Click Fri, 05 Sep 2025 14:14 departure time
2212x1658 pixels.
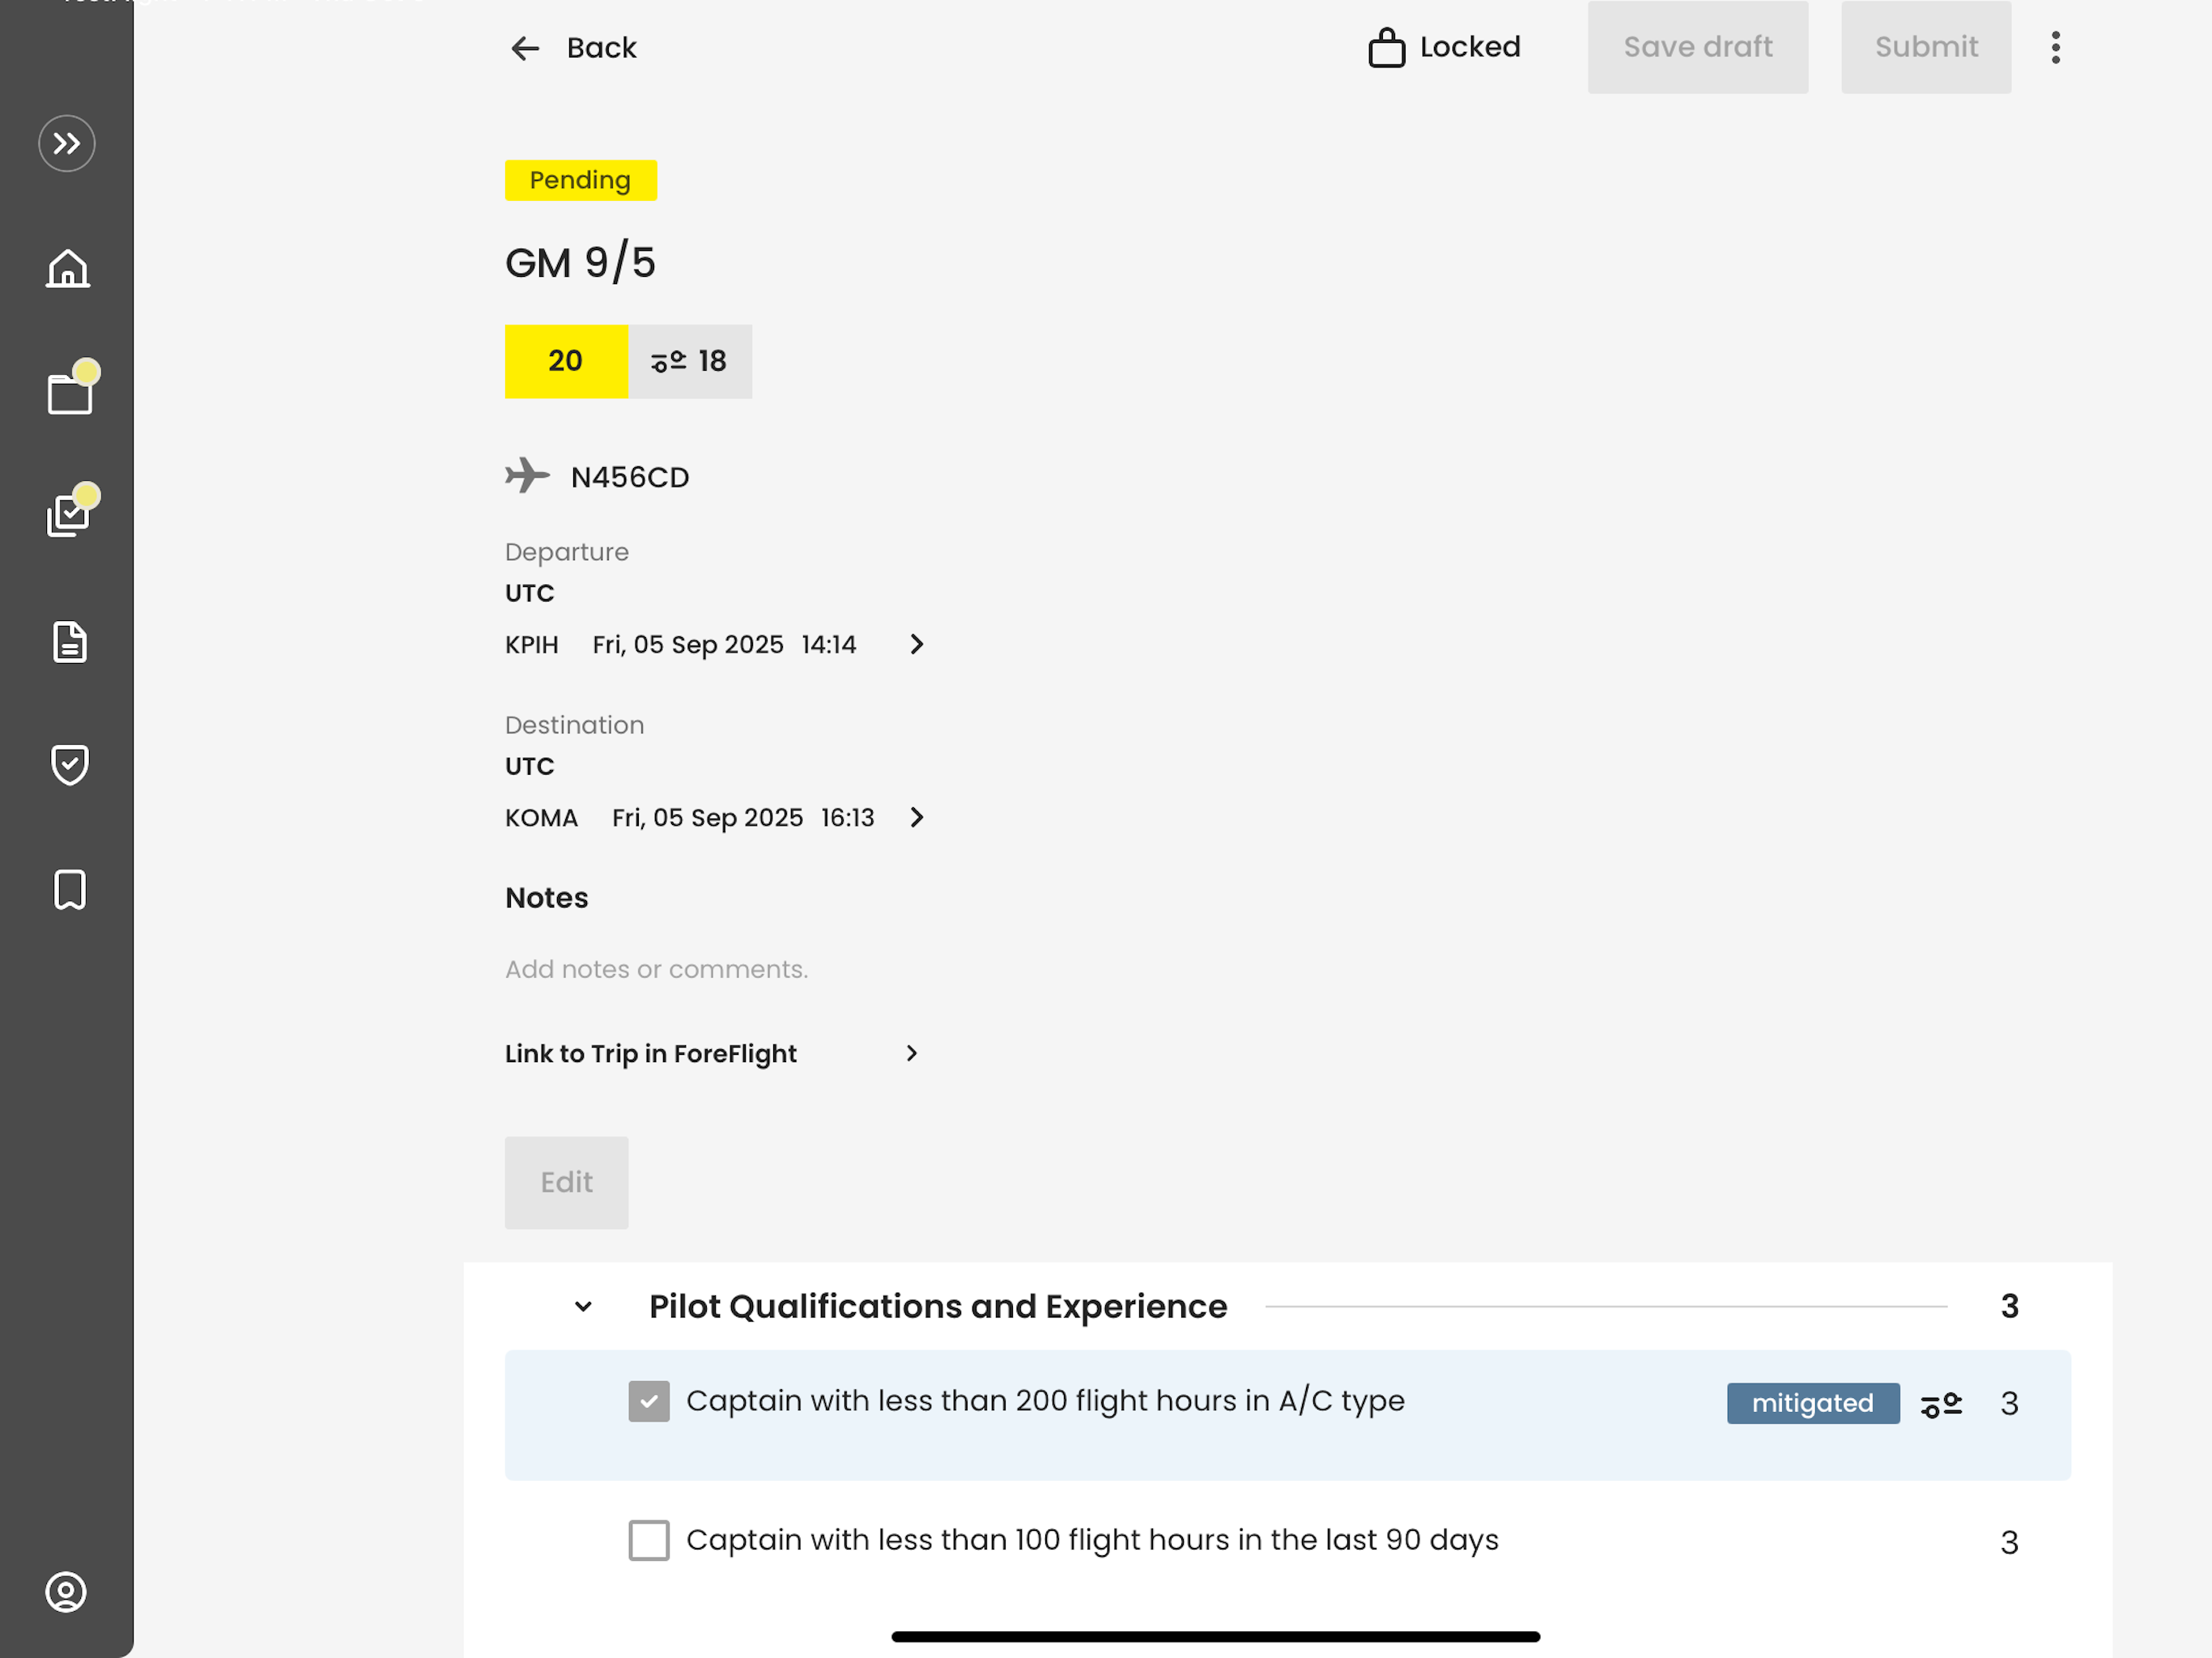tap(724, 644)
